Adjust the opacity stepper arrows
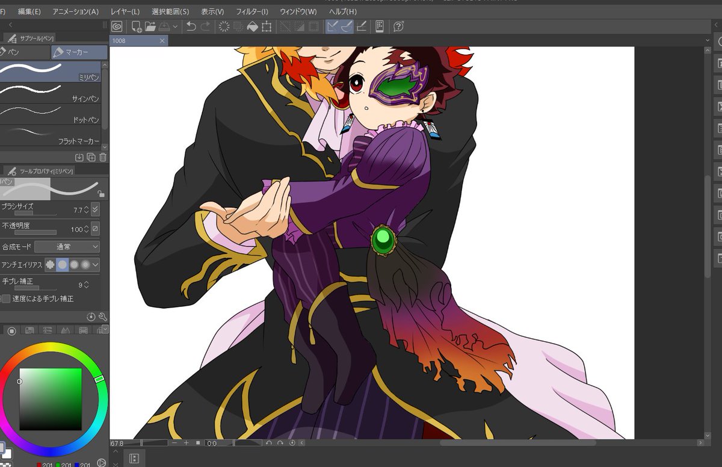The height and width of the screenshot is (467, 722). pos(86,229)
